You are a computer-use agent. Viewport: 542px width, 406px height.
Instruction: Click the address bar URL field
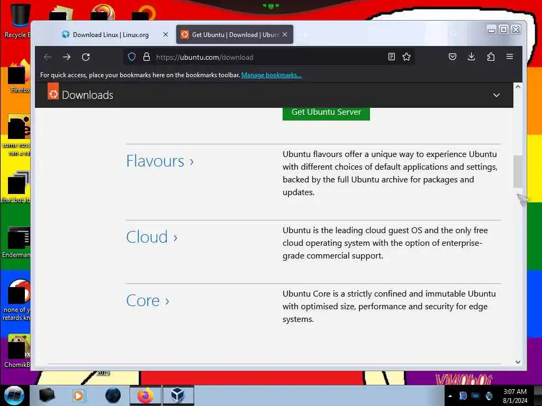click(269, 57)
